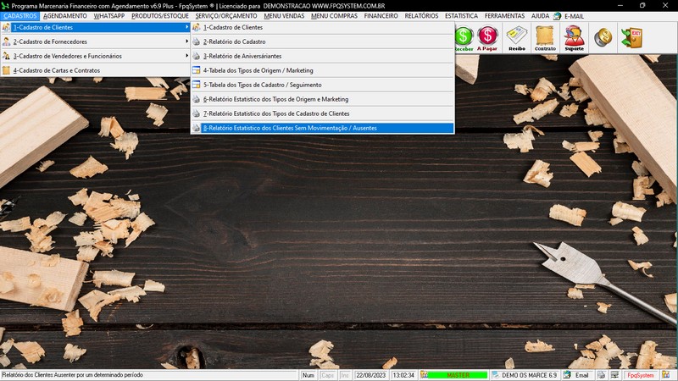Click printer icon of 8-Relatório Clientes Sem Movimentação

[x=197, y=128]
